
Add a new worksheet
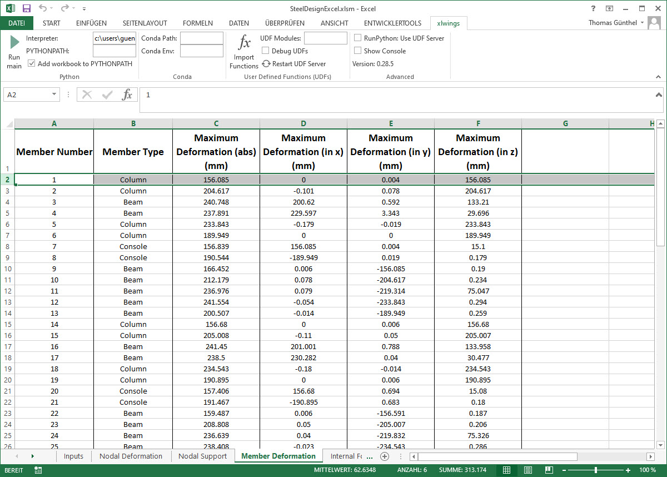384,456
